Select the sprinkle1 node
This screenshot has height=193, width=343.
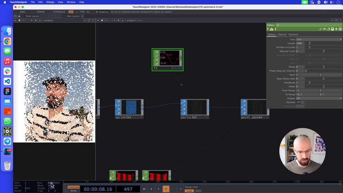pyautogui.click(x=130, y=108)
